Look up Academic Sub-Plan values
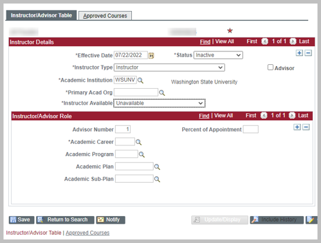This screenshot has height=243, width=321. [157, 179]
